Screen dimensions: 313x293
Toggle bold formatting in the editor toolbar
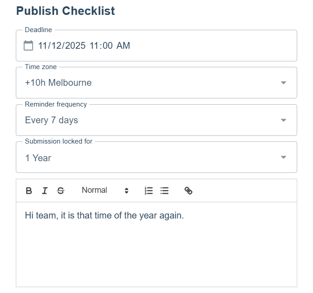pos(29,191)
